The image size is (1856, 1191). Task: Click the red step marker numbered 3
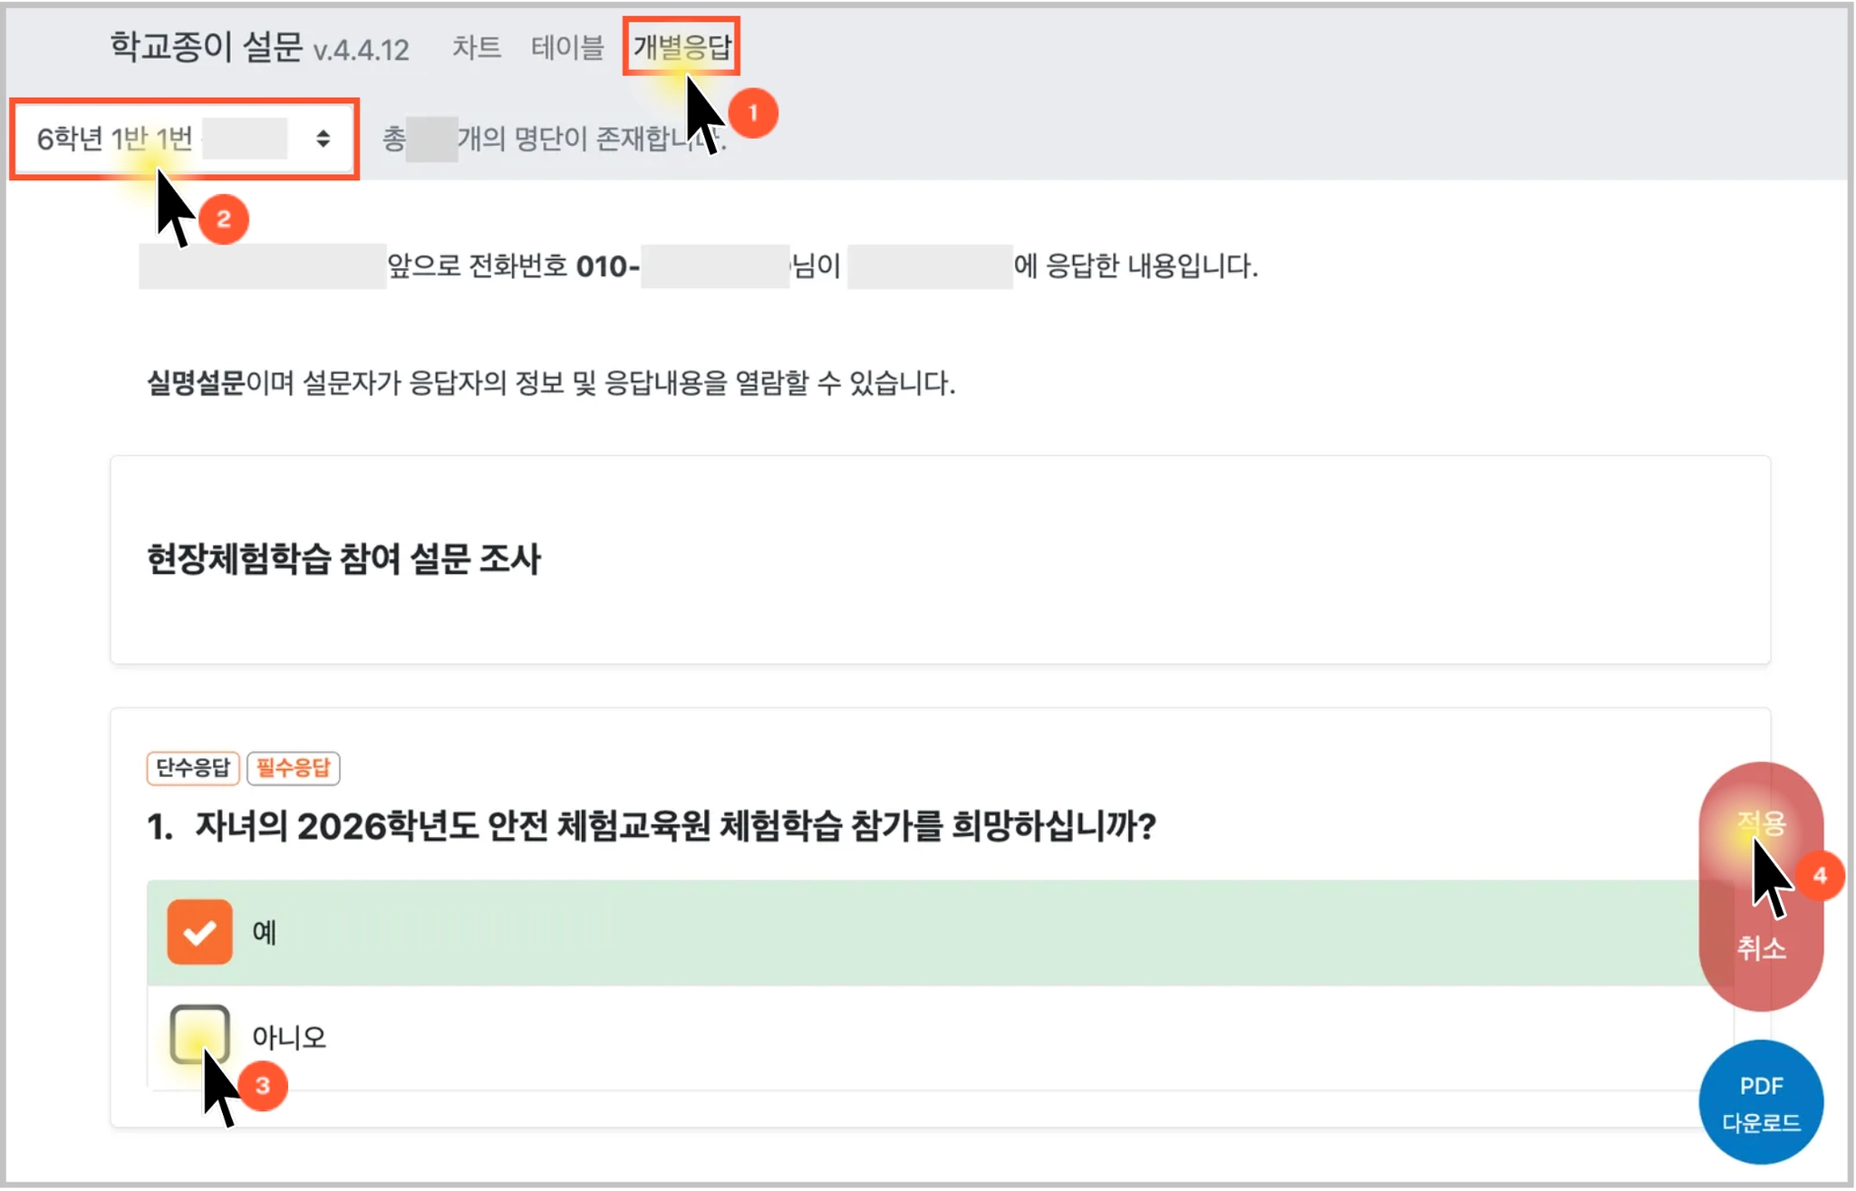263,1085
